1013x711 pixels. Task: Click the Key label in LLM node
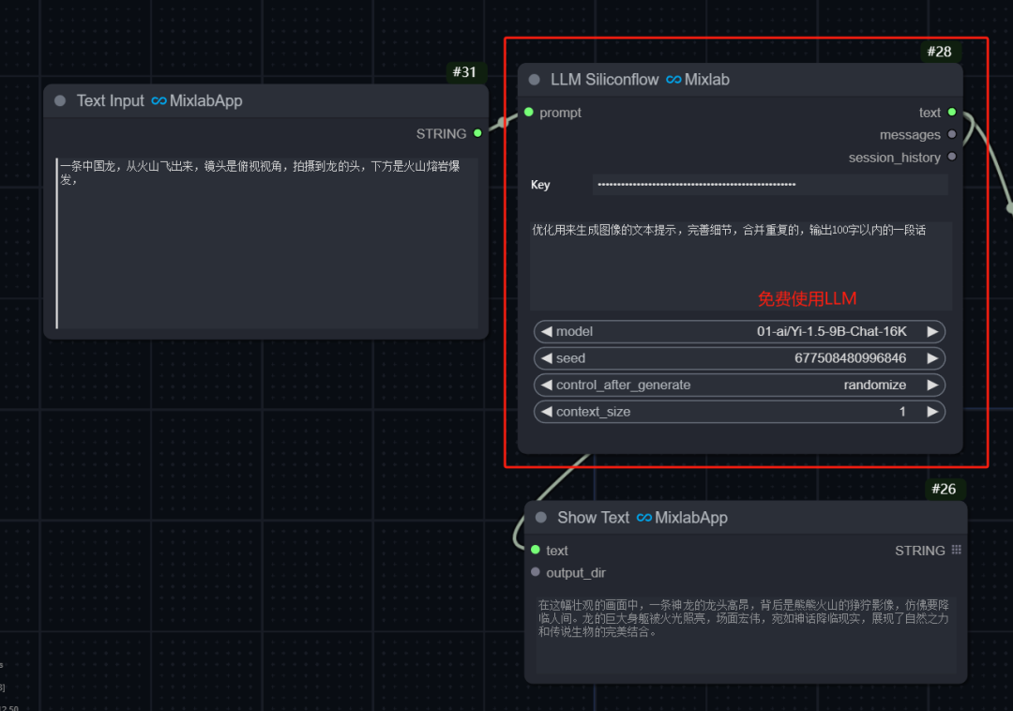click(x=540, y=185)
